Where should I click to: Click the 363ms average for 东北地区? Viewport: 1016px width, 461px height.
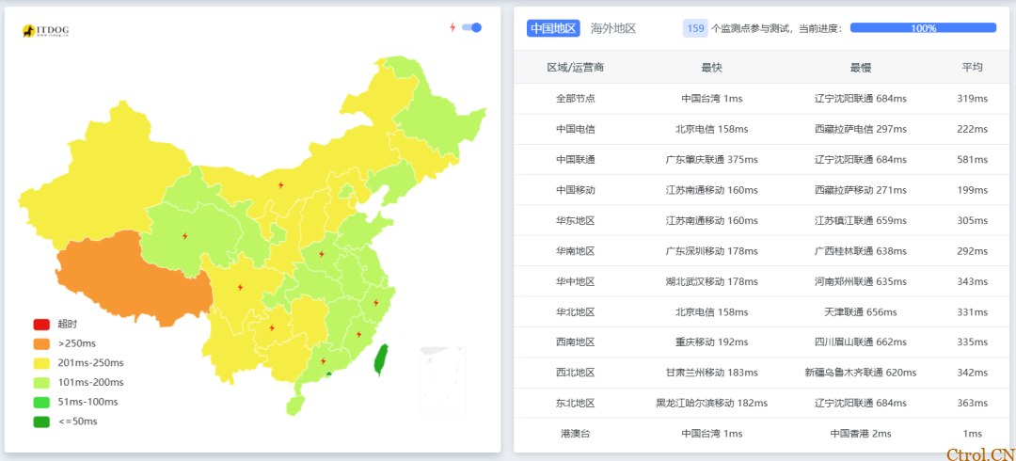click(x=972, y=404)
